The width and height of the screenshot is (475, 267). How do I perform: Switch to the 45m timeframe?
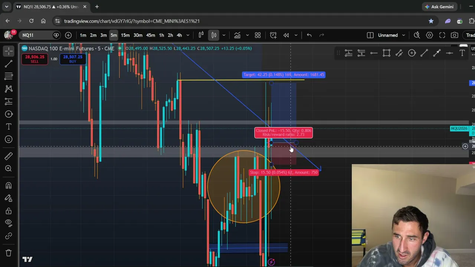pos(150,35)
